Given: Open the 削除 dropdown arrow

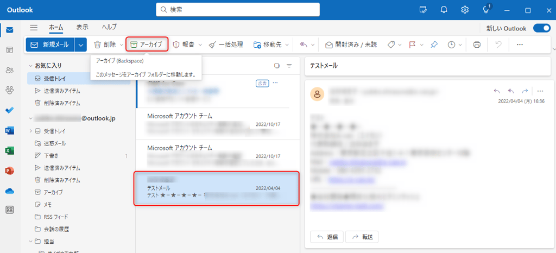Looking at the screenshot, I should pos(121,45).
